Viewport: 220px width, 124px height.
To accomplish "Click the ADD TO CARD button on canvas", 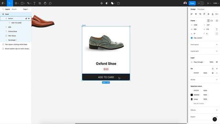I will point(106,77).
